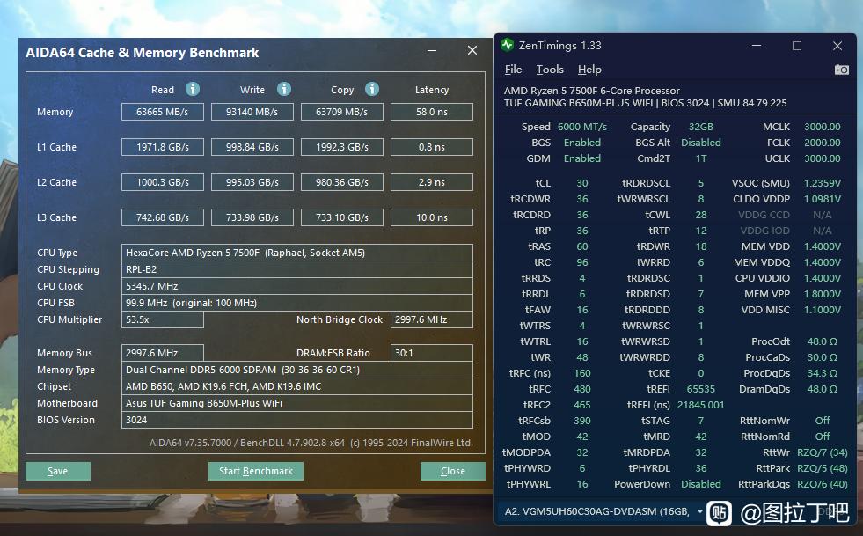Click BGS Alt value Disabled

(x=700, y=143)
